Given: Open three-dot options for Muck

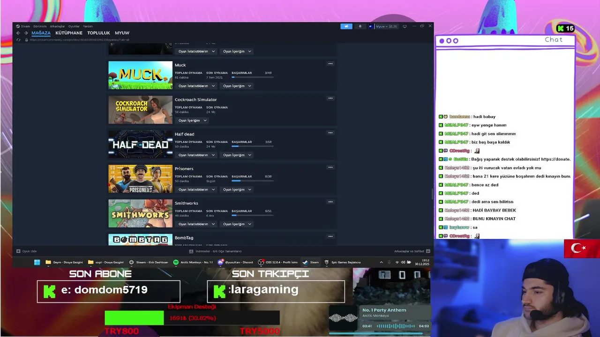Looking at the screenshot, I should pyautogui.click(x=330, y=64).
